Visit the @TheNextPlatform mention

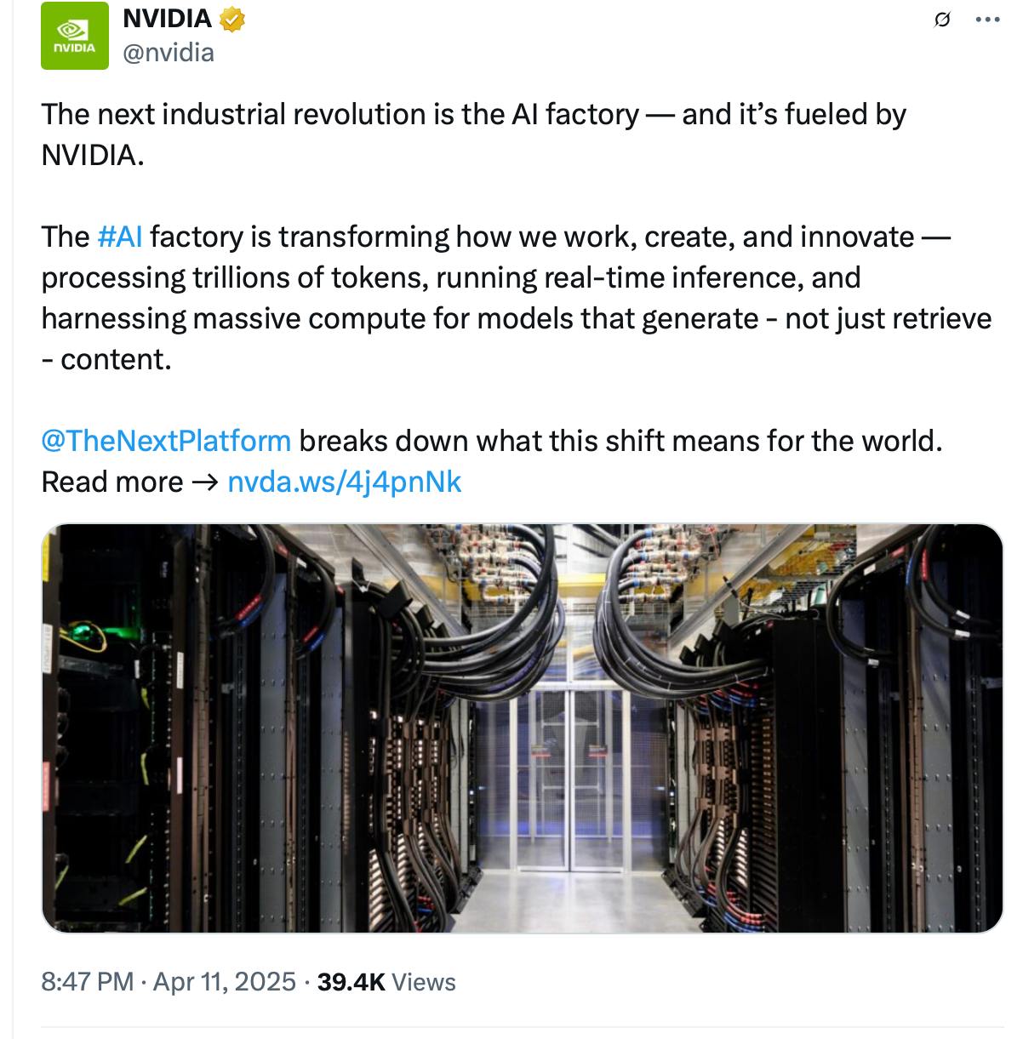[166, 441]
